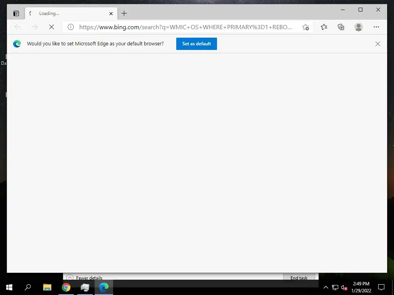Click End task in Task Manager

[299, 277]
